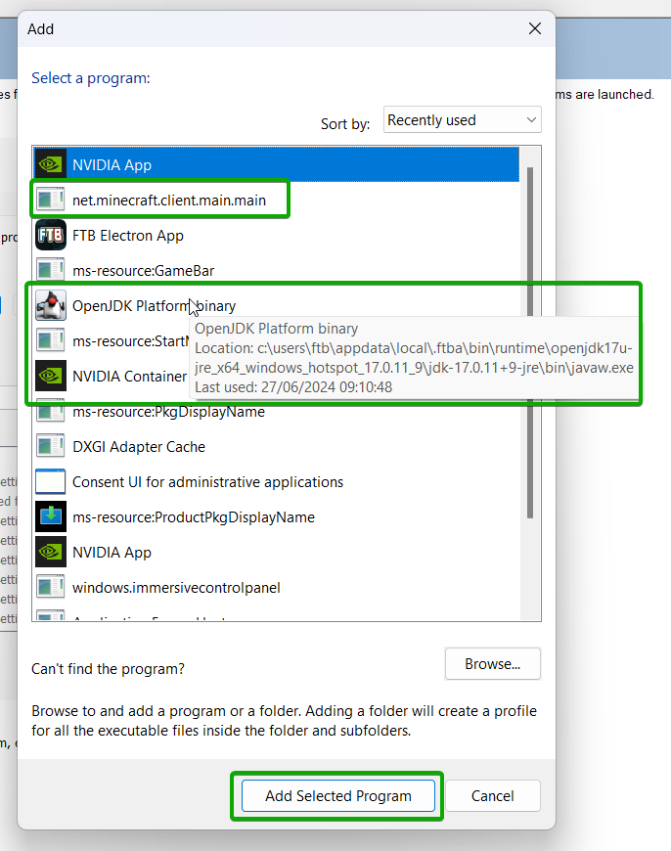Viewport: 671px width, 851px height.
Task: Click the Consent UI window icon
Action: click(x=50, y=482)
